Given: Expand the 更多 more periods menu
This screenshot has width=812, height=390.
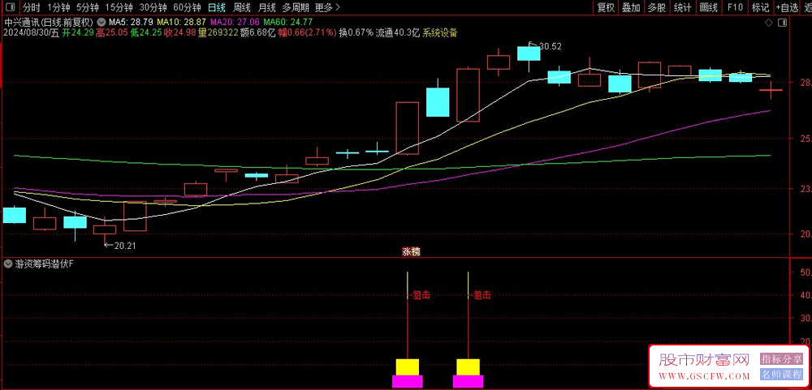Looking at the screenshot, I should [x=328, y=7].
